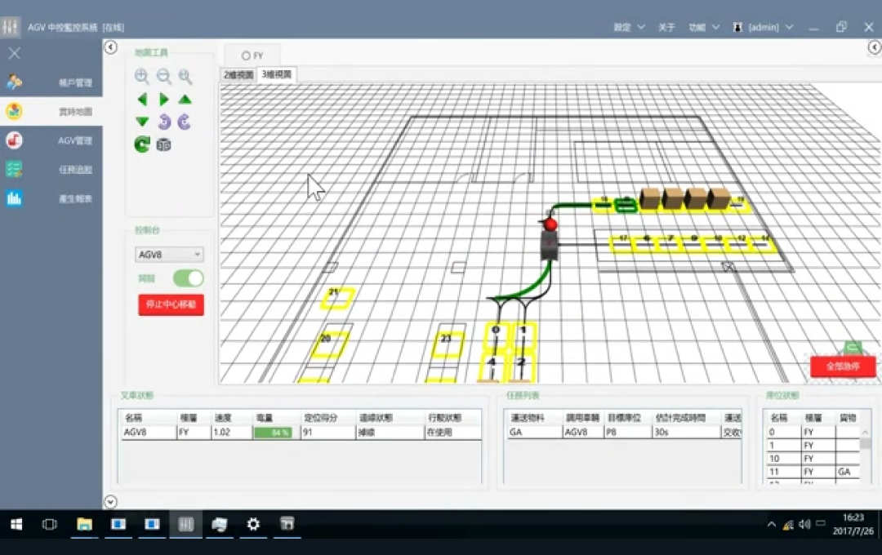Select the zoom-out magnifier tool
The image size is (882, 555).
[x=163, y=76]
